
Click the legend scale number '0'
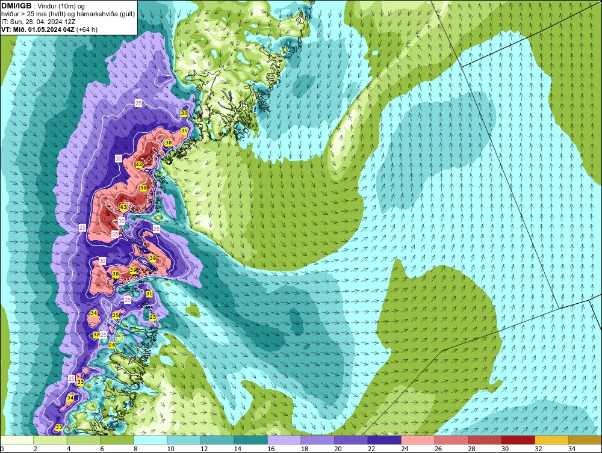[2, 449]
